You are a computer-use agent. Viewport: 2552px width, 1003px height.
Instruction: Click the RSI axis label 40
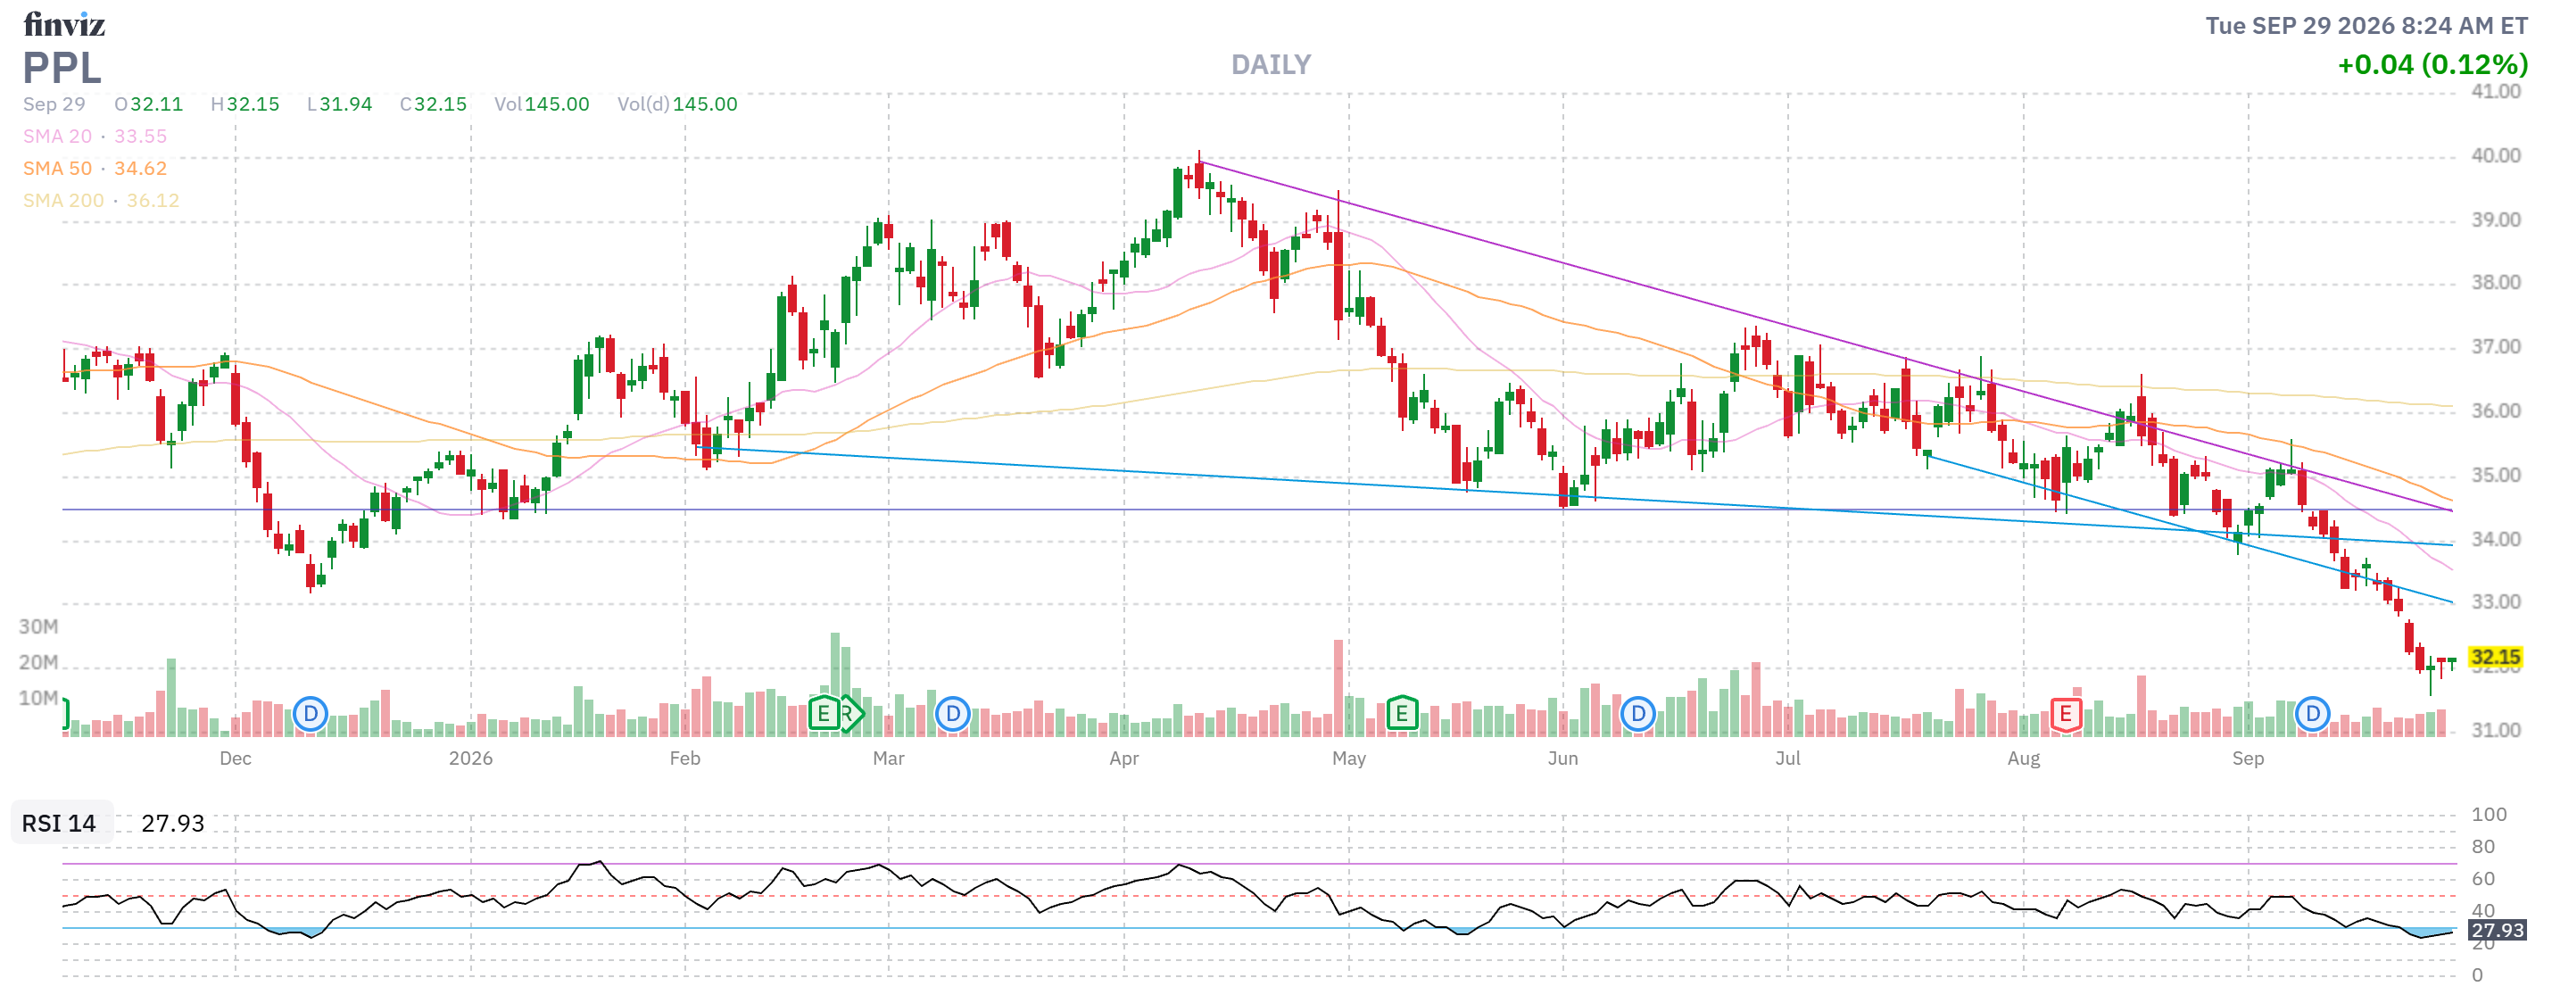pos(2482,911)
